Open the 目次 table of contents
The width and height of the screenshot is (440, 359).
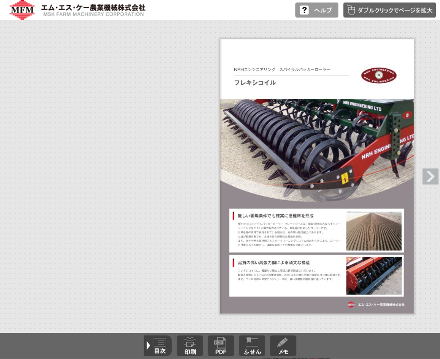[158, 346]
